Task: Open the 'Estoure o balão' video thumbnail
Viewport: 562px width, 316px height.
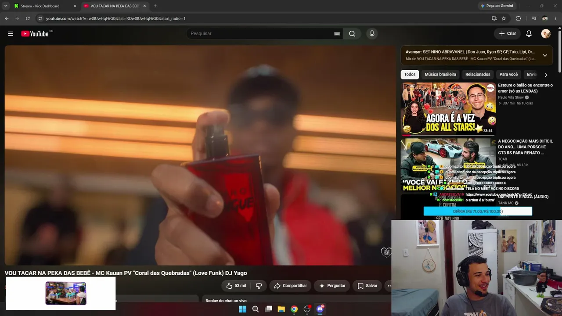Action: coord(448,109)
